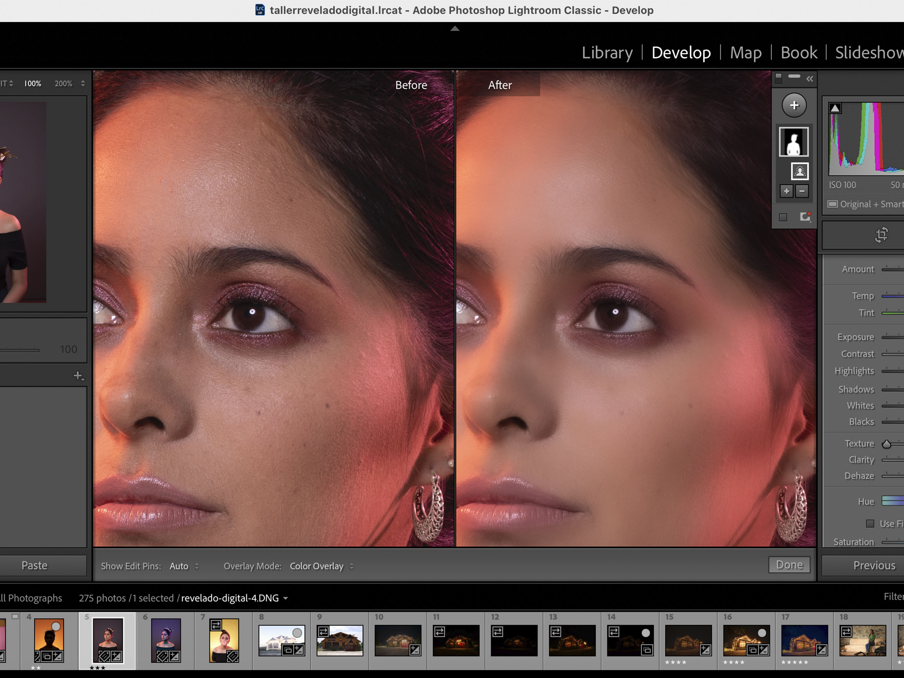
Task: Click develop adjustments badge on thumbnail 5
Action: tap(117, 657)
